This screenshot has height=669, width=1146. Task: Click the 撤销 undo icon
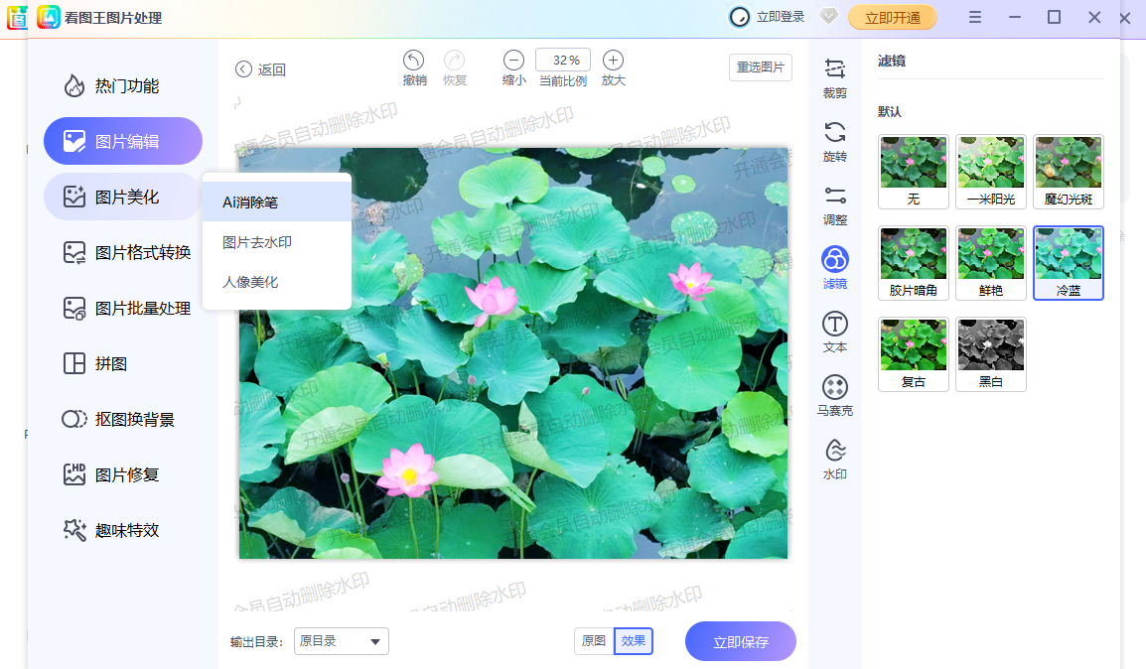(x=414, y=62)
